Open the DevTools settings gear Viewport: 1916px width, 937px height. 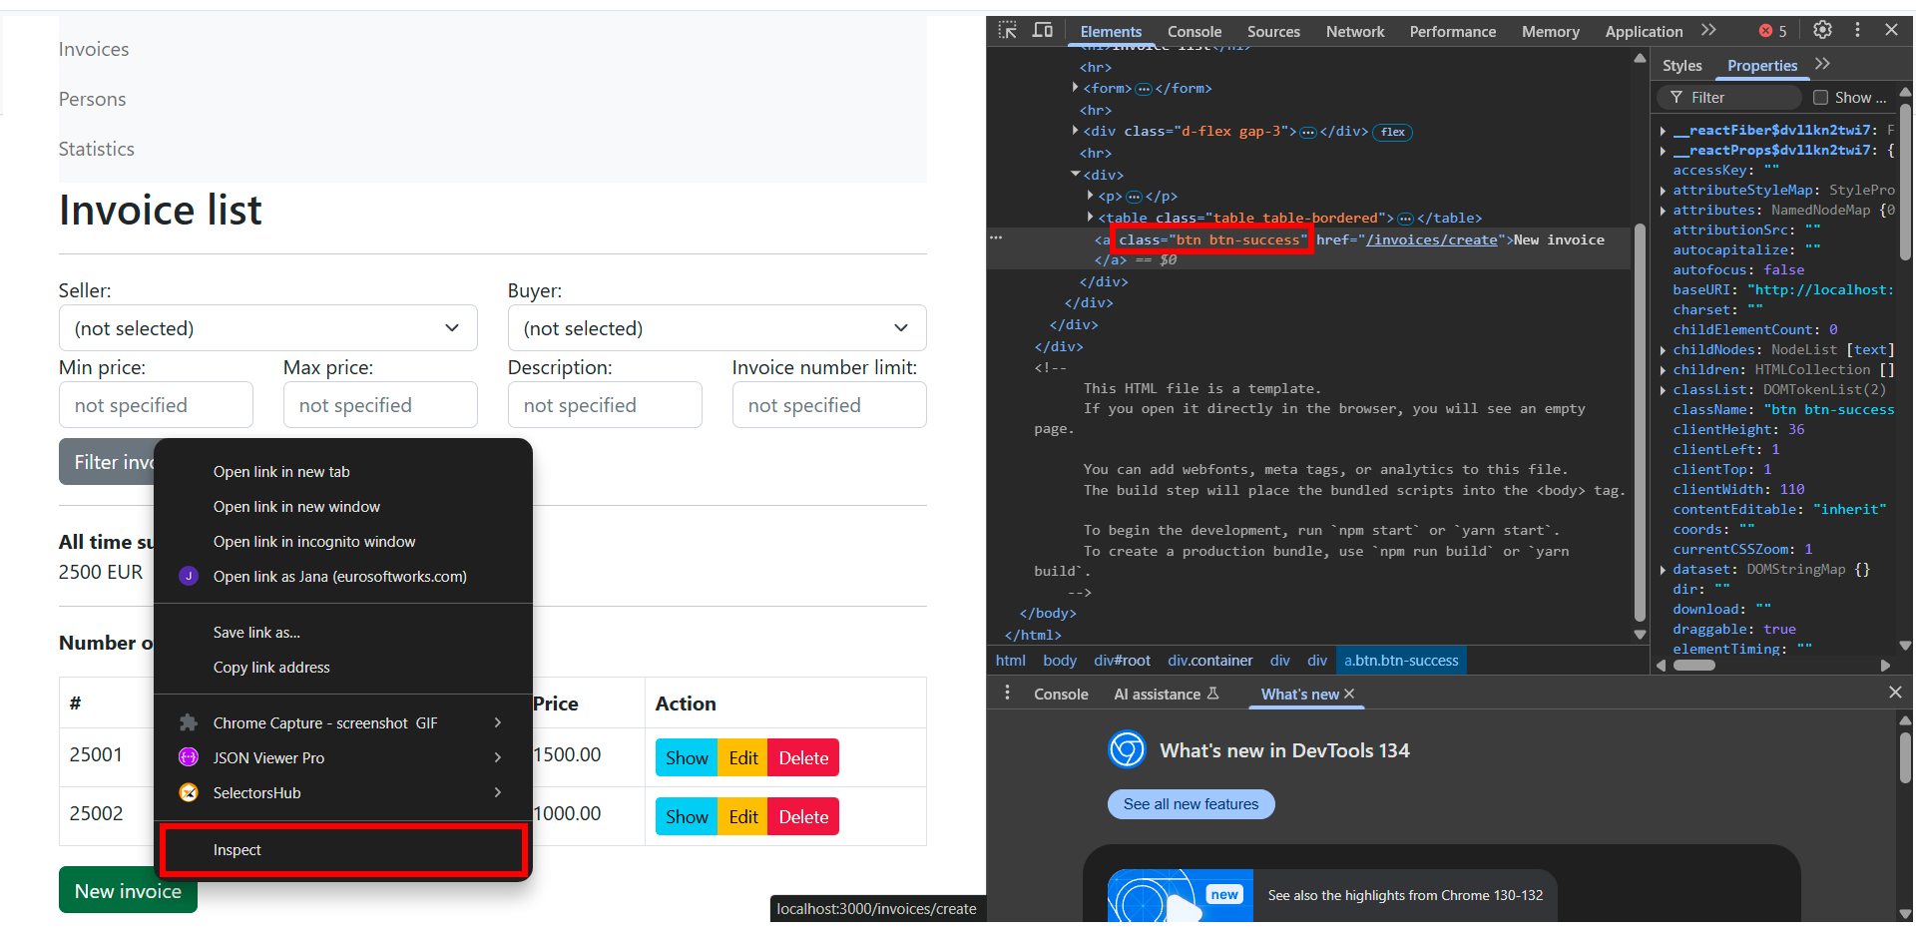1822,30
